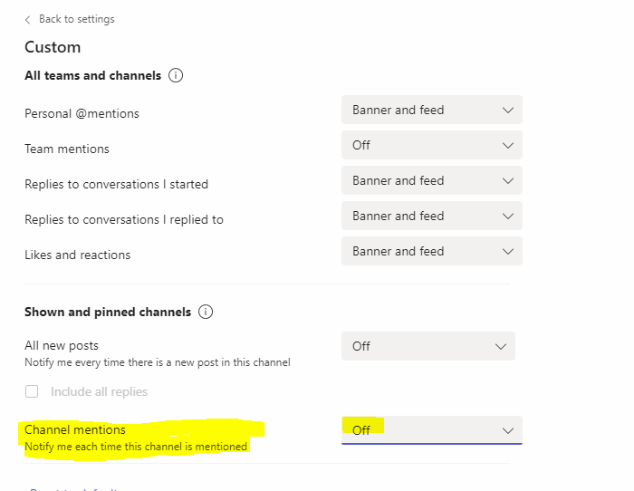
Task: Click the chevron arrow in All new posts dropdown
Action: tap(501, 346)
